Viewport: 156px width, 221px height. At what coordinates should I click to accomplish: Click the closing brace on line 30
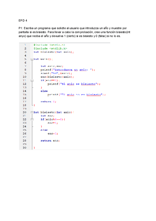(34, 148)
